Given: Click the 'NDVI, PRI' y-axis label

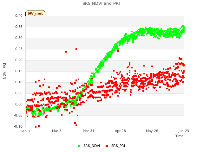Looking at the screenshot, I should (4, 71).
